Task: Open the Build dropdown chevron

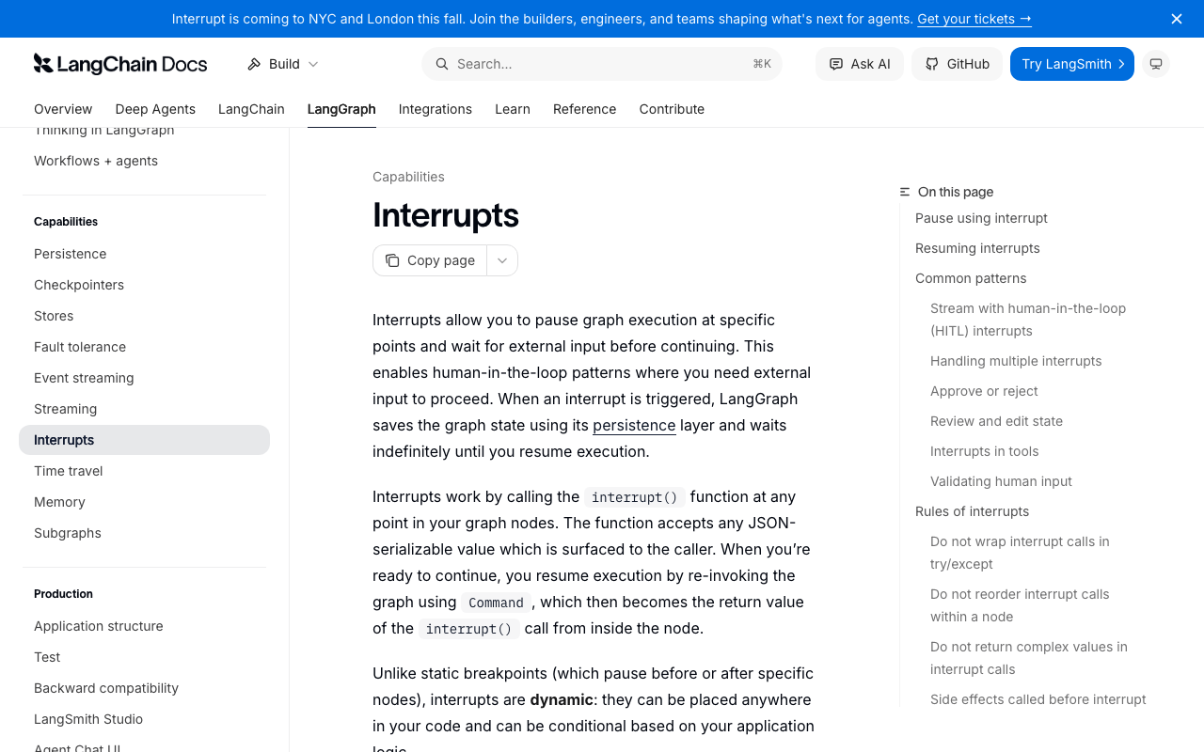Action: coord(313,64)
